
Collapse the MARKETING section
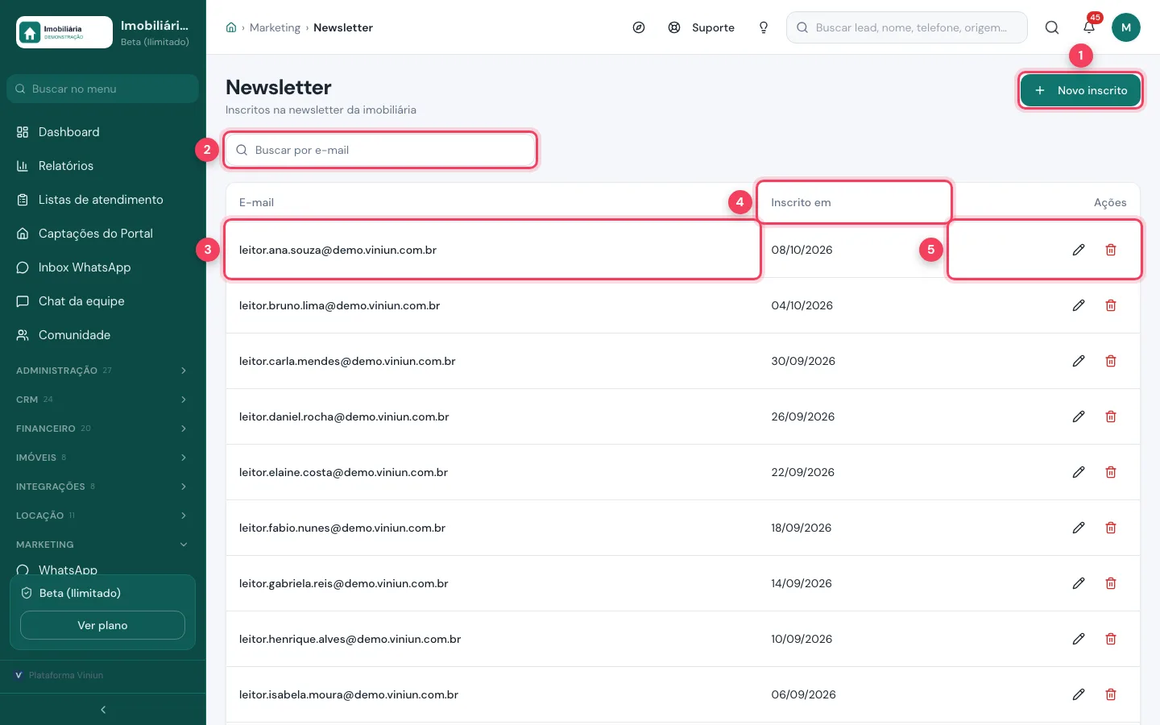click(102, 545)
